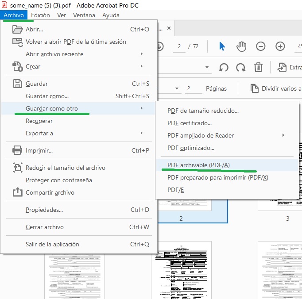The width and height of the screenshot is (302, 299).
Task: Open the page range dropdown arrow
Action: 207,67
